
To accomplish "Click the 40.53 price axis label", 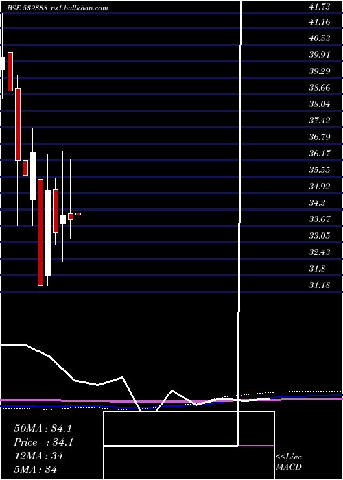I will click(320, 38).
